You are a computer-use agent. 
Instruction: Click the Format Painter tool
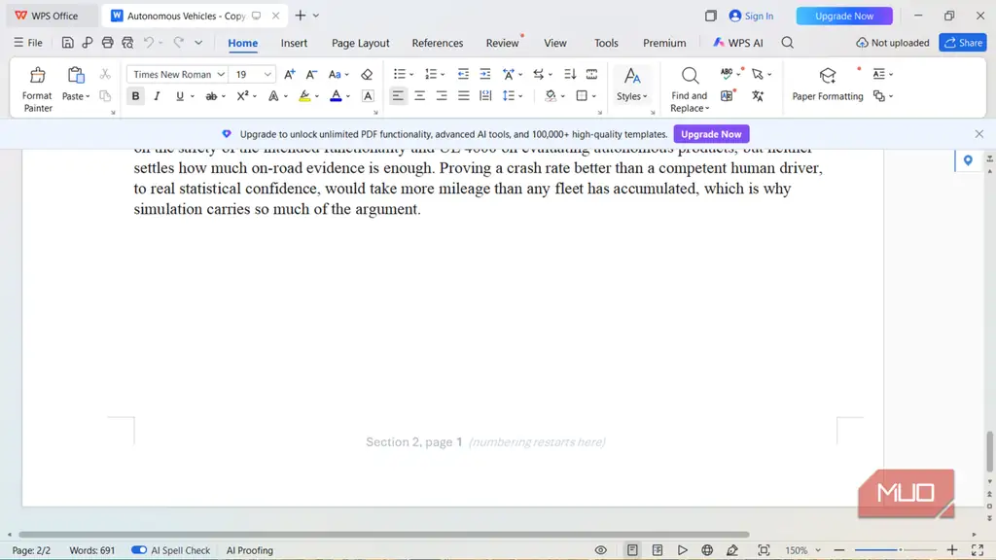(x=37, y=88)
